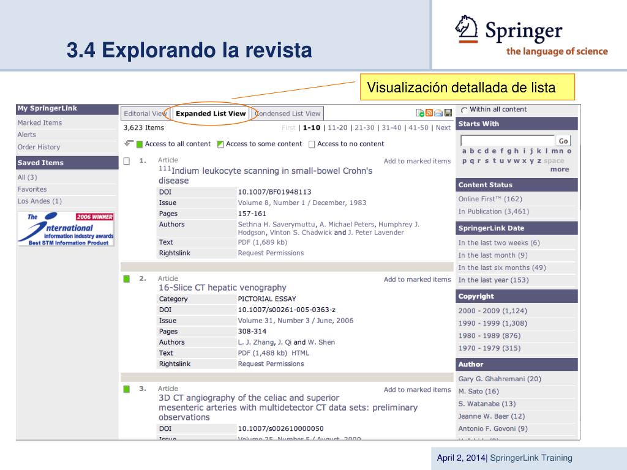
Task: Add article 2 to marked items
Action: click(x=417, y=279)
